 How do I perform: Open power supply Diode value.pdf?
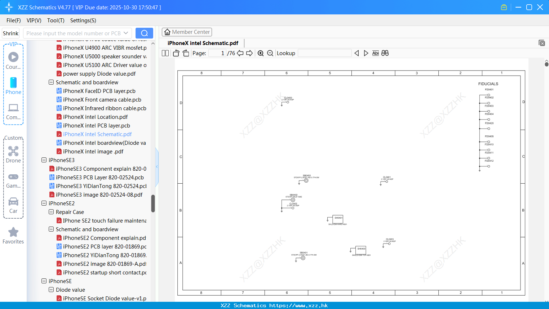point(99,74)
